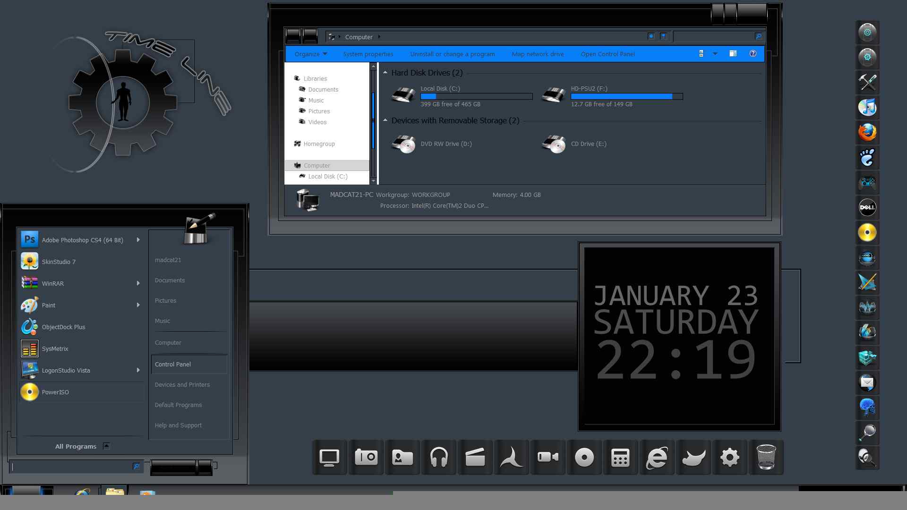The height and width of the screenshot is (510, 907).
Task: Launch Firefox from the right dock
Action: click(x=867, y=132)
